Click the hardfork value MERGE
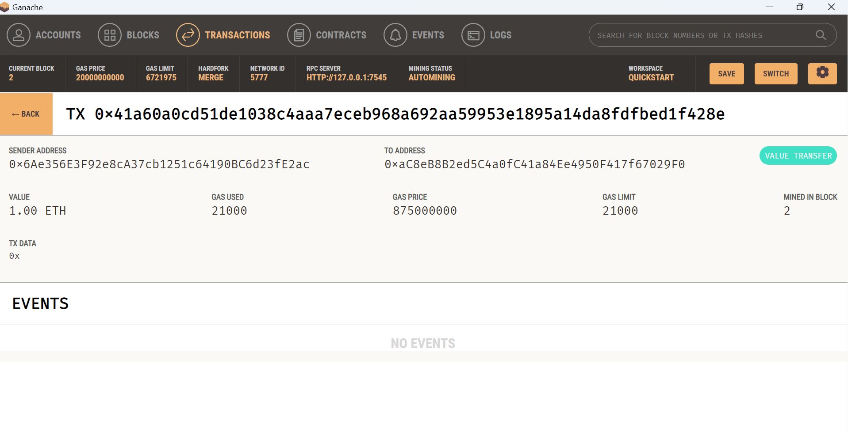This screenshot has height=432, width=848. pos(211,78)
